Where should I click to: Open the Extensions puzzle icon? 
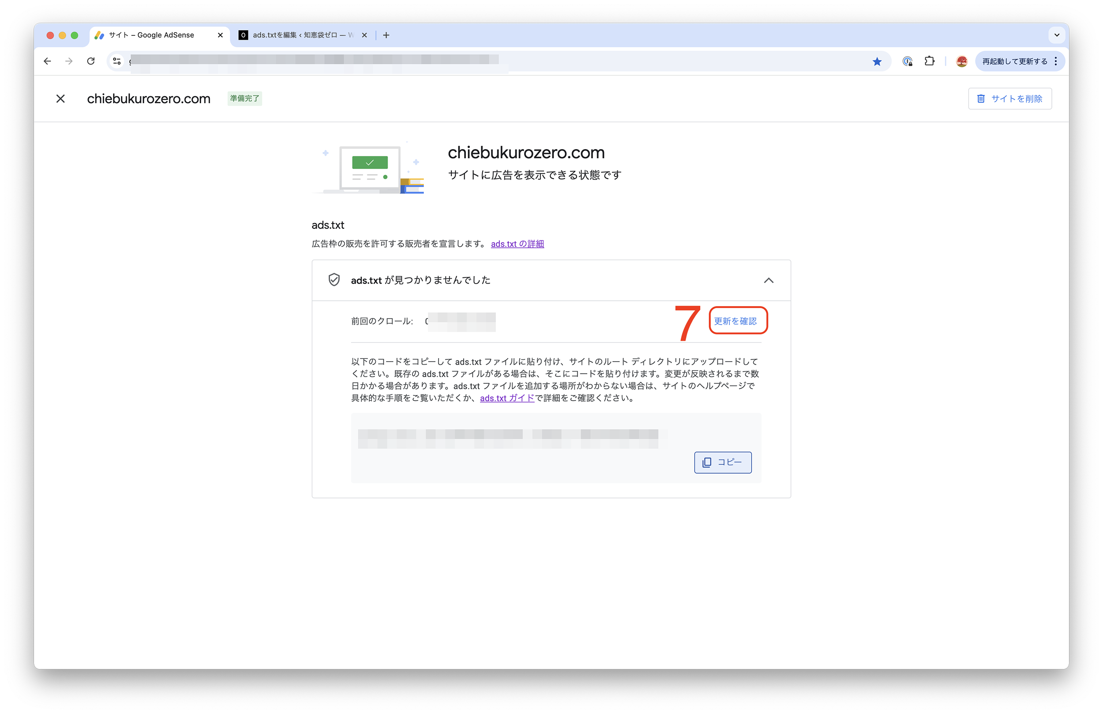point(929,61)
